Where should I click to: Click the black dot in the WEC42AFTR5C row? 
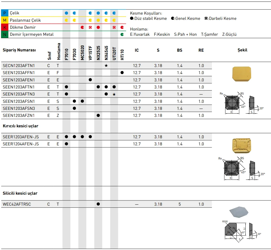point(98,204)
